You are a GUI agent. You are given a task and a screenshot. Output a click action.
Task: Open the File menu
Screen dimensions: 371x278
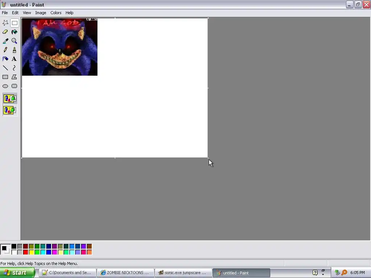(5, 13)
